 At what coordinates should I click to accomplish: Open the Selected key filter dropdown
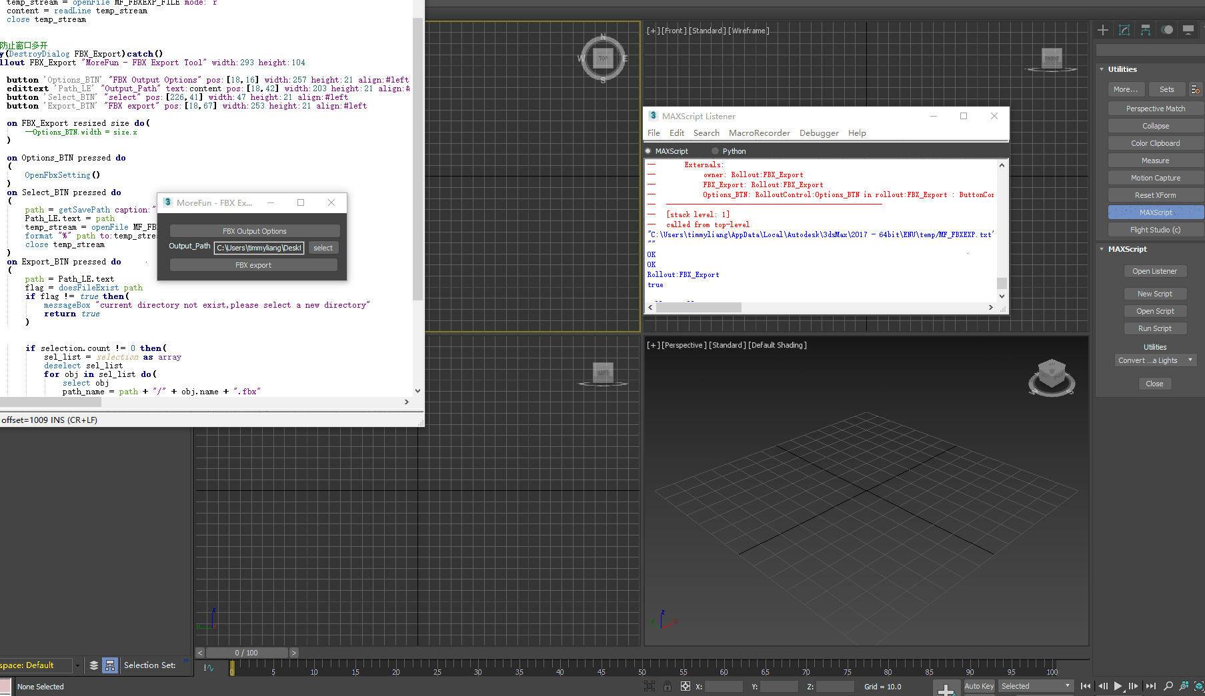1036,686
